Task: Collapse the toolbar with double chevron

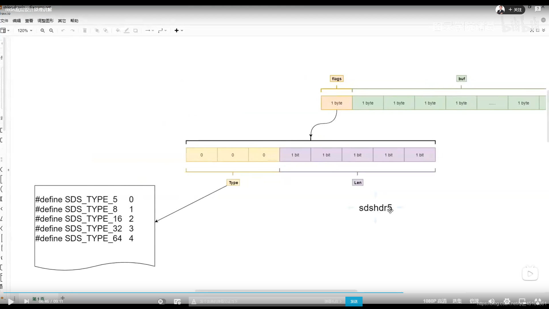Action: pyautogui.click(x=544, y=30)
